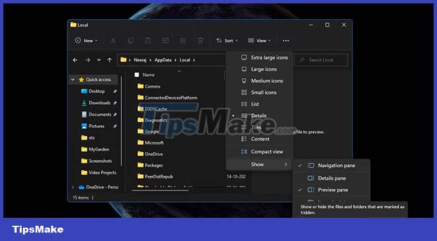The image size is (437, 241).
Task: Click the Share icon in toolbar
Action: (183, 40)
